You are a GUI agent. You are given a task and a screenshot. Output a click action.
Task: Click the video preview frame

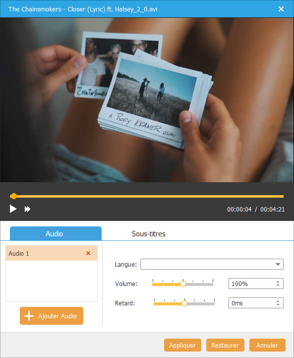147,100
